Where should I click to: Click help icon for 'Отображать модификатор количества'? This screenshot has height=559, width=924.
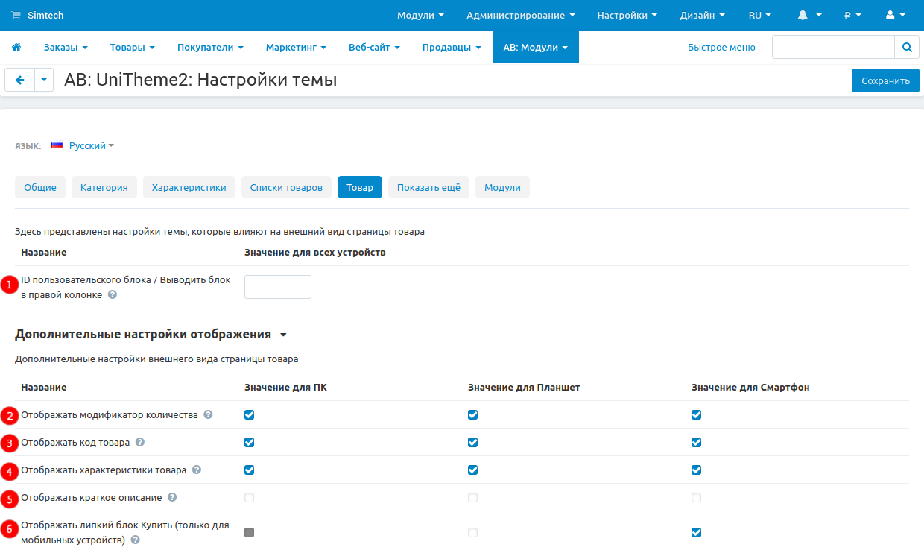coord(208,414)
